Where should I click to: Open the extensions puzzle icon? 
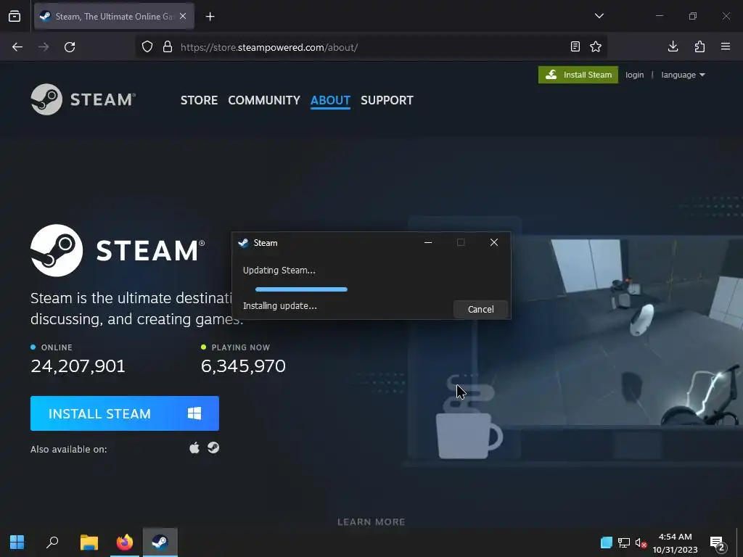[699, 46]
